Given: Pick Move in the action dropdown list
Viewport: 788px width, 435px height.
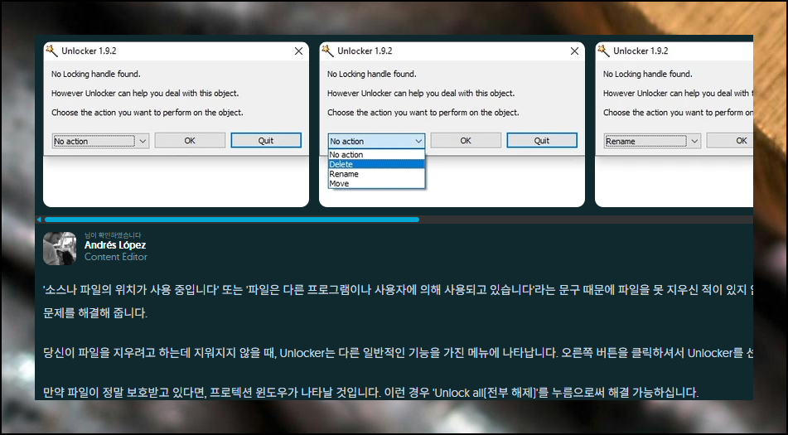Looking at the screenshot, I should 376,183.
